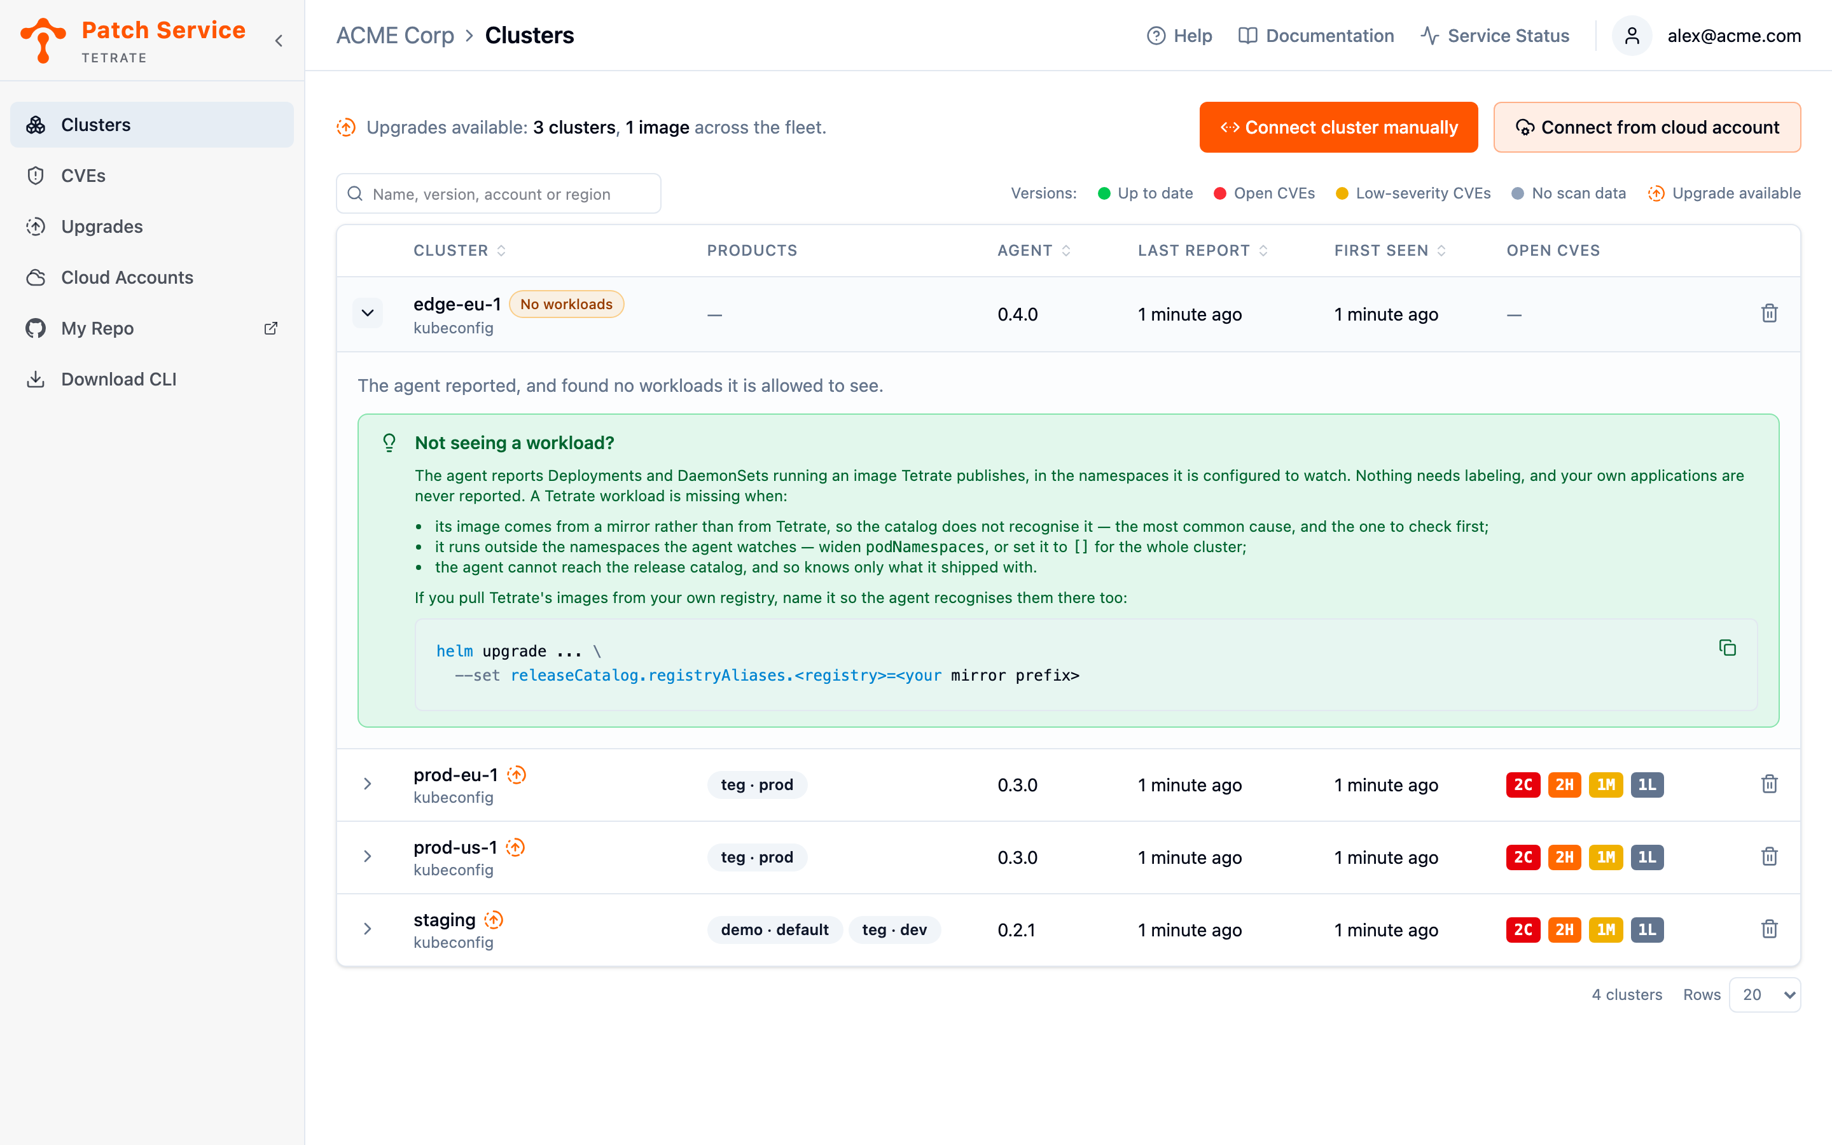Viewport: 1832px width, 1145px height.
Task: Click the red Open CVEs legend dot
Action: click(x=1219, y=193)
